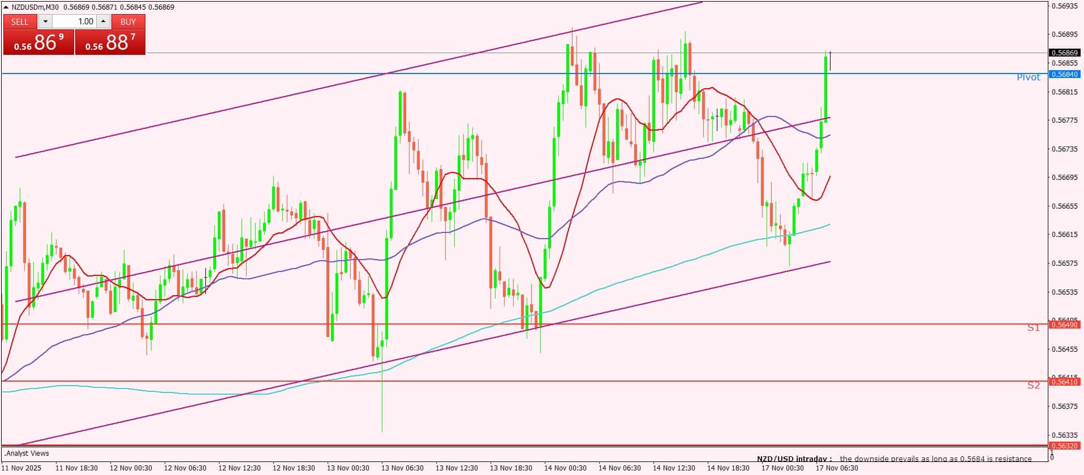Click the red 0.56320 price tag
1084x475 pixels.
[1065, 446]
